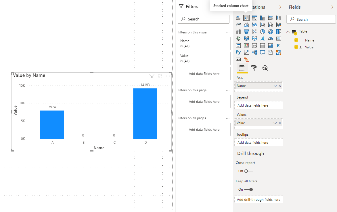337x212 pixels.
Task: Select the blue bar for category D
Action: (x=145, y=114)
